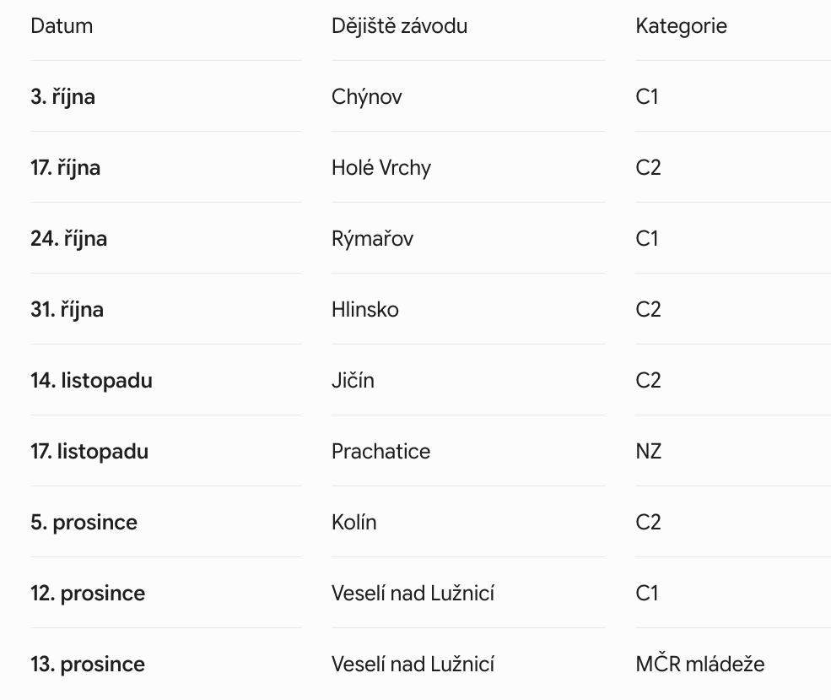
Task: Select the 12. prosince date cell
Action: pyautogui.click(x=88, y=594)
